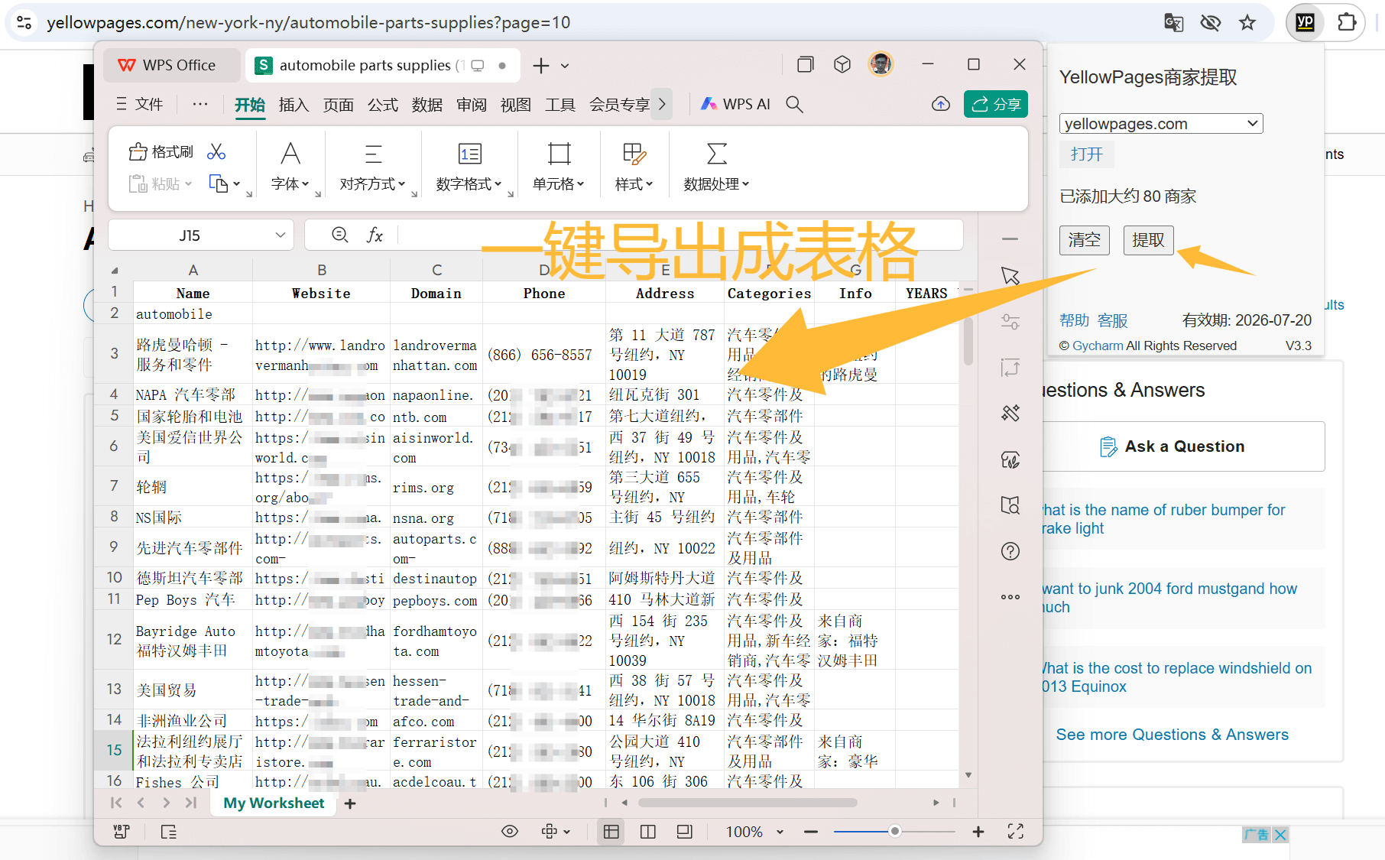Click the fx insert function icon
The image size is (1385, 860).
(x=375, y=235)
